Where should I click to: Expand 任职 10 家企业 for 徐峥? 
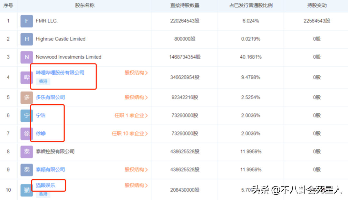click(130, 133)
